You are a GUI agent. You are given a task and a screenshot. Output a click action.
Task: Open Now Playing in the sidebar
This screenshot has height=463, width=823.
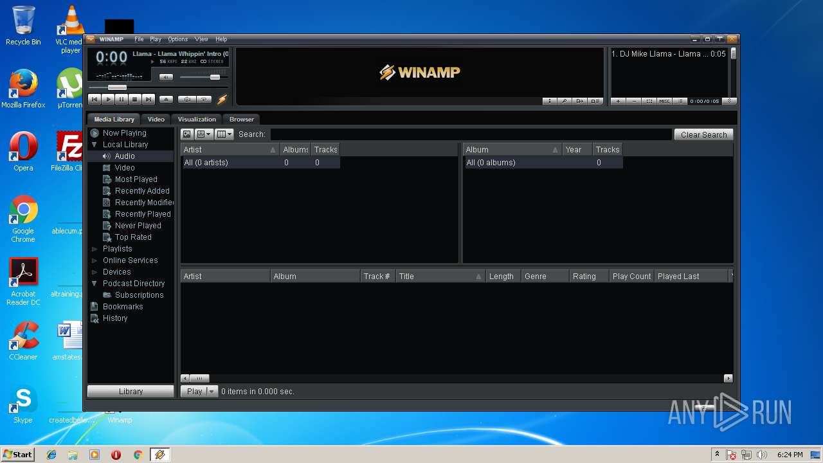(x=125, y=133)
